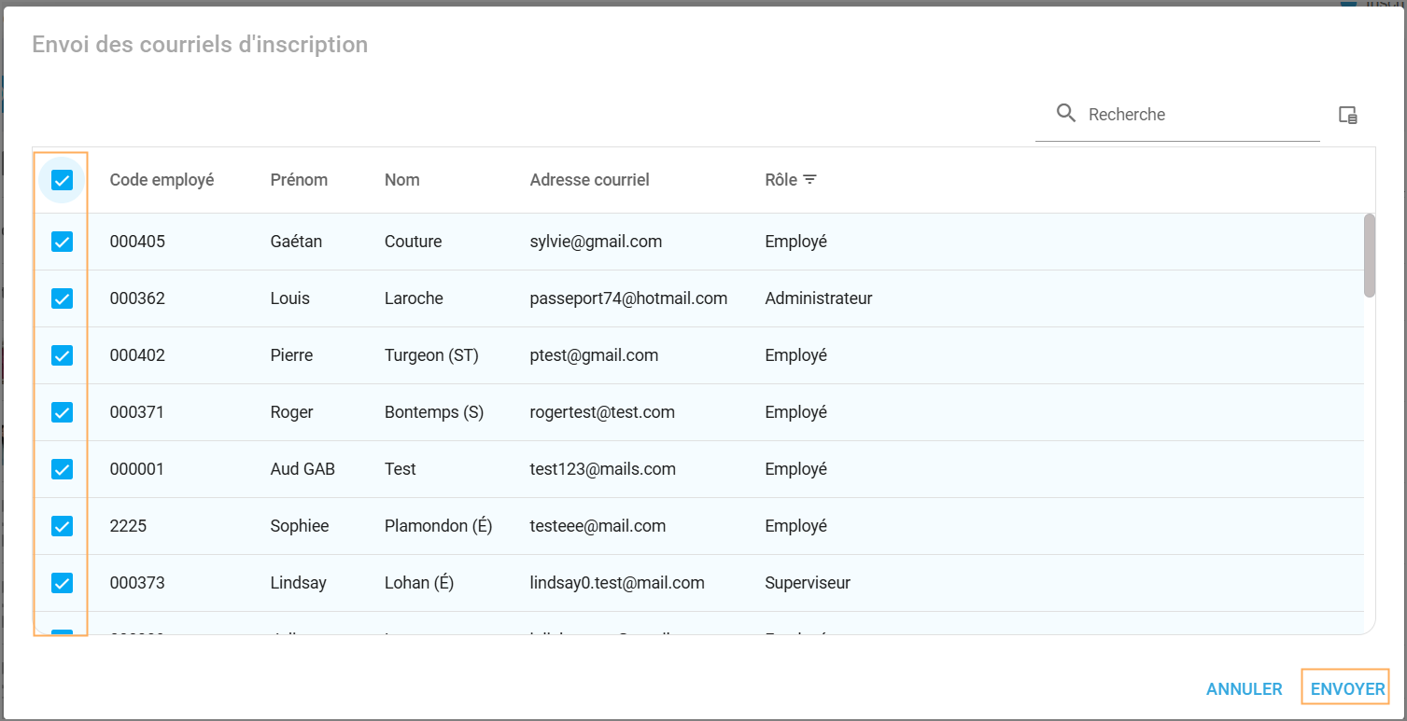
Task: Click the Nom column header
Action: [x=401, y=180]
